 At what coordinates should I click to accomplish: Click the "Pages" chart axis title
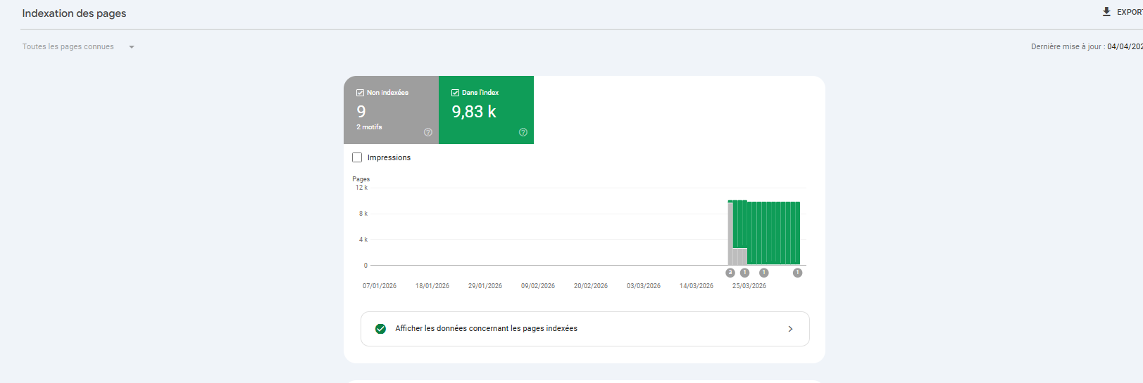click(x=361, y=179)
